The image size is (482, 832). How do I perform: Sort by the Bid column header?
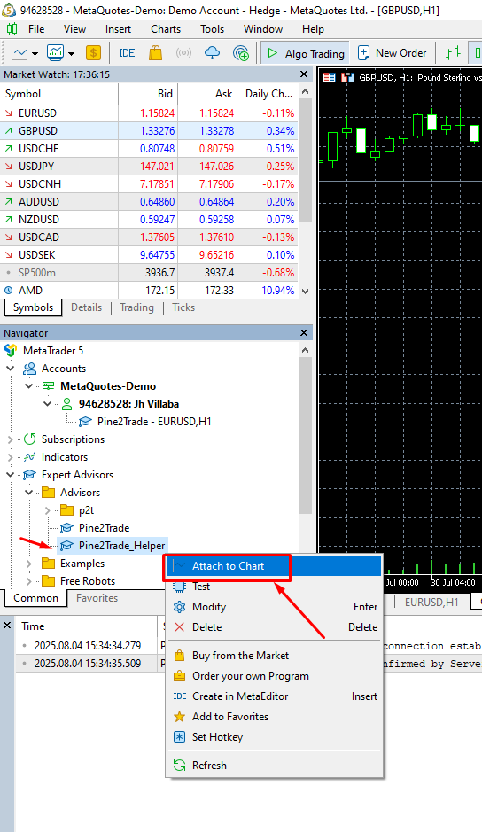pos(148,94)
